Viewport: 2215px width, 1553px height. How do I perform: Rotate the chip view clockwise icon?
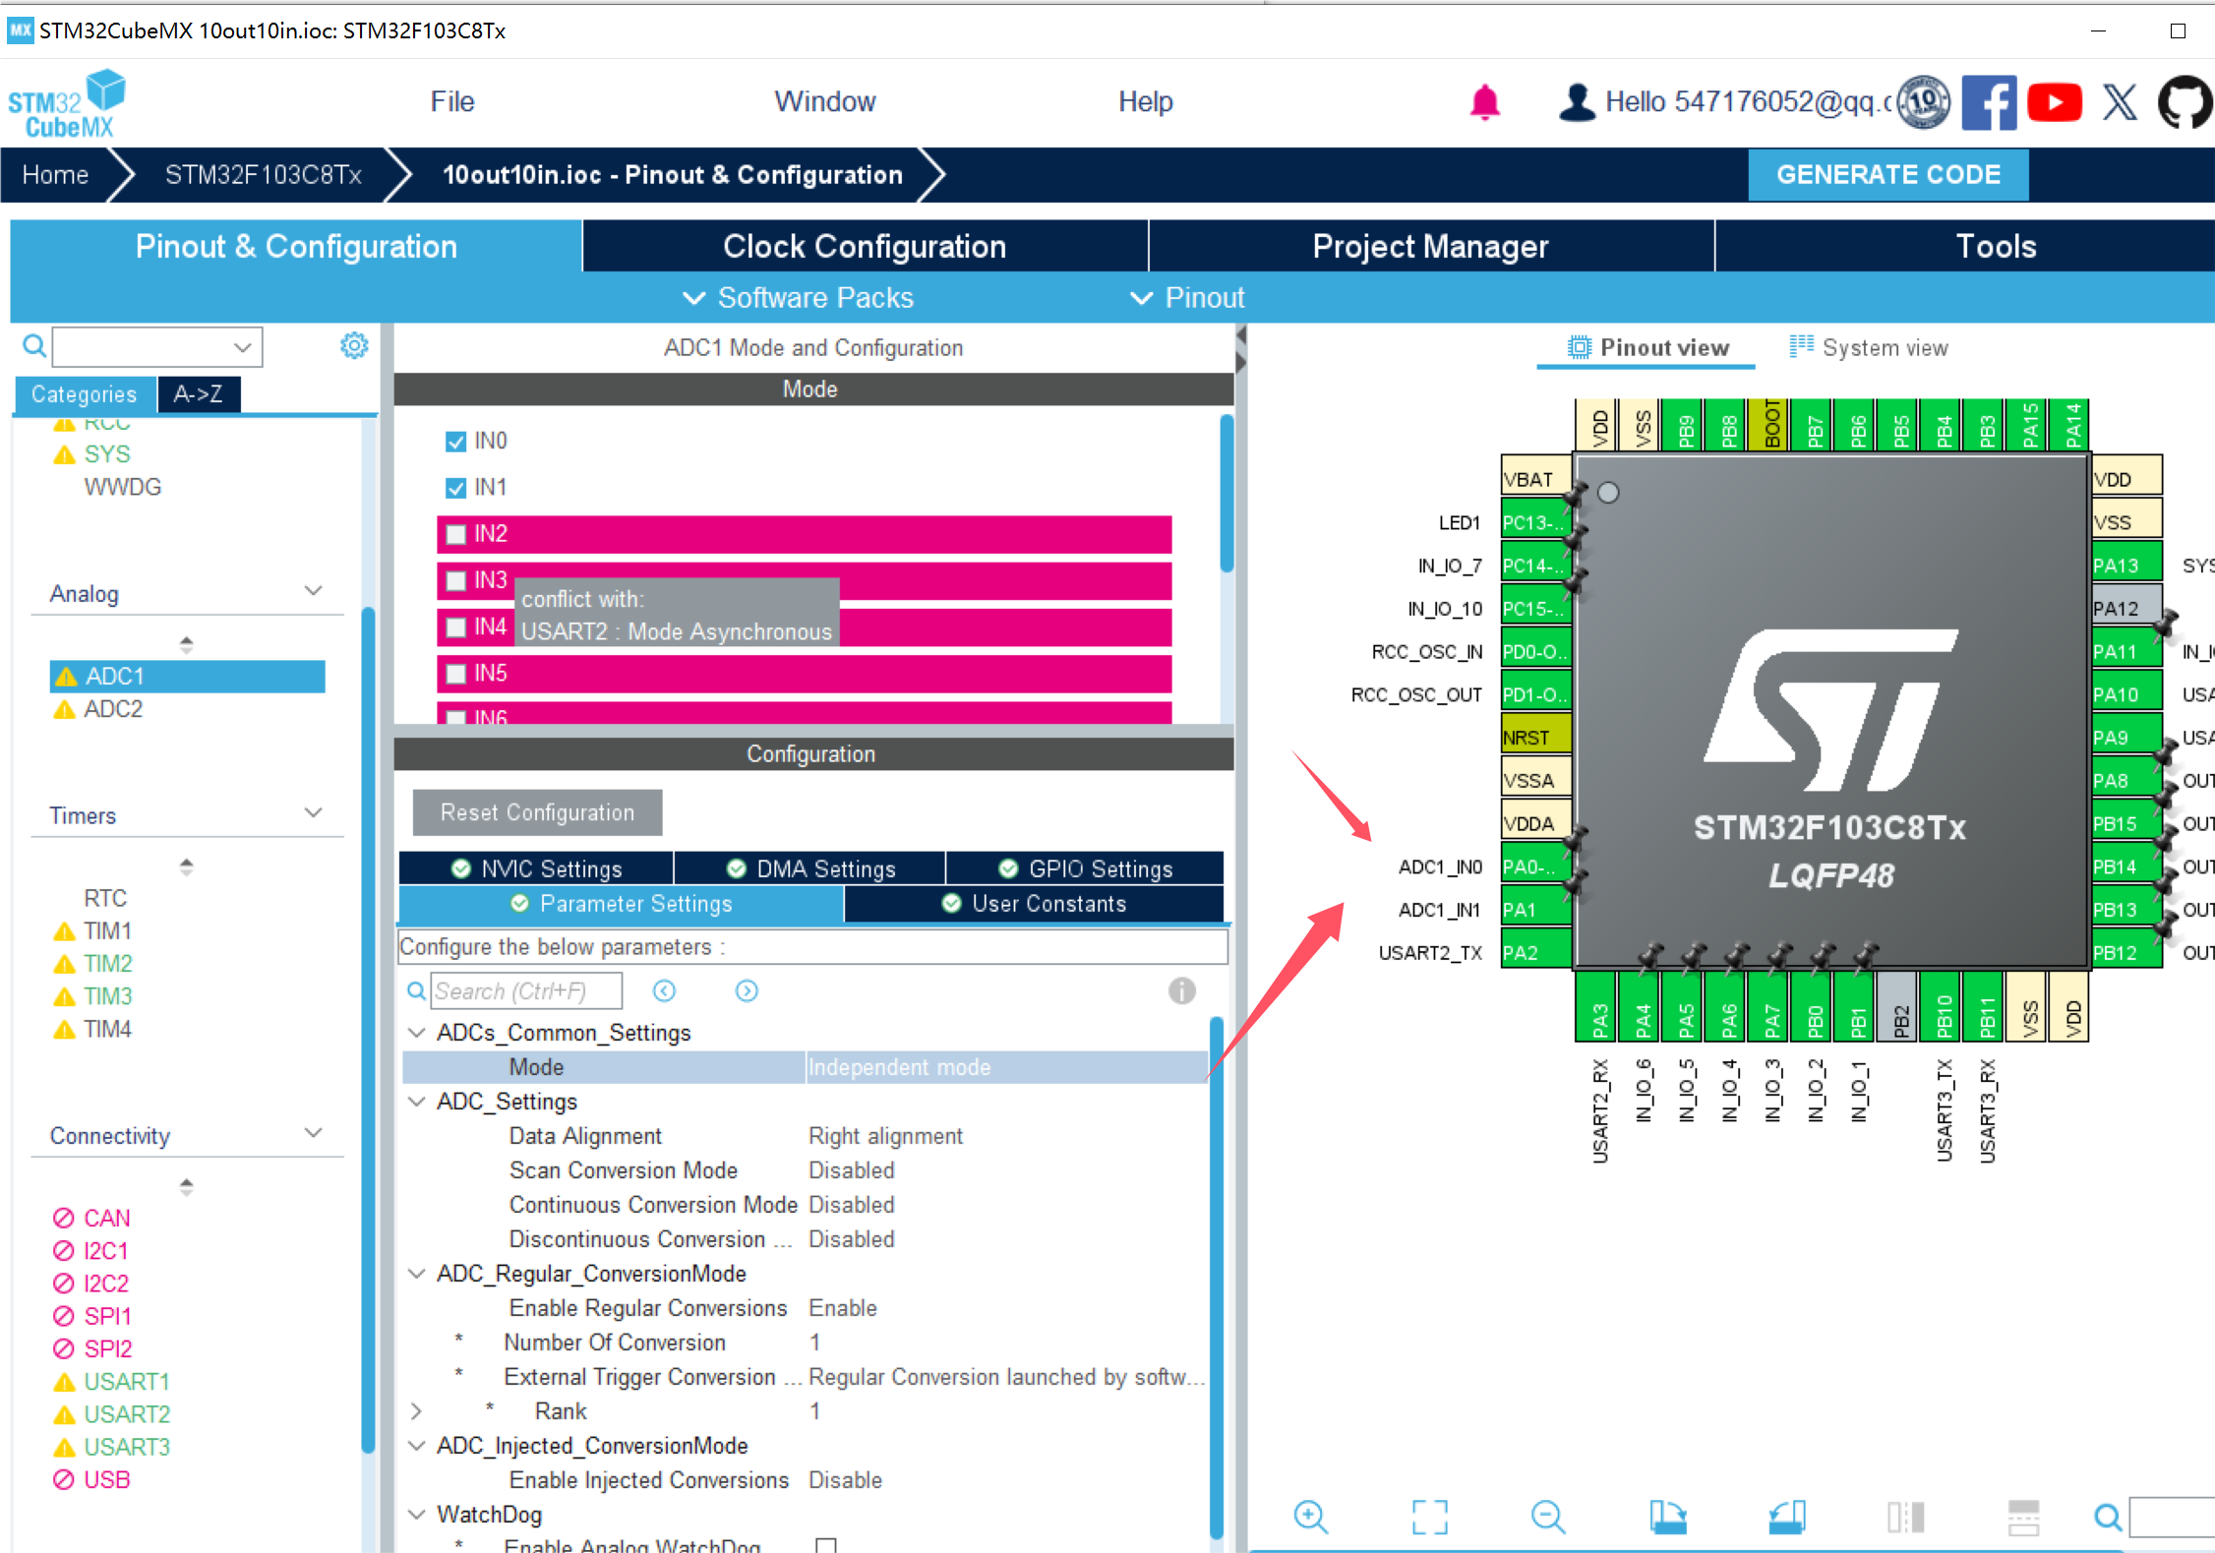pos(1667,1517)
